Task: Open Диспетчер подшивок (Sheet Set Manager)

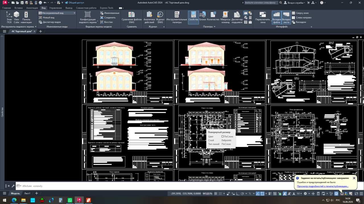Action: pyautogui.click(x=237, y=18)
